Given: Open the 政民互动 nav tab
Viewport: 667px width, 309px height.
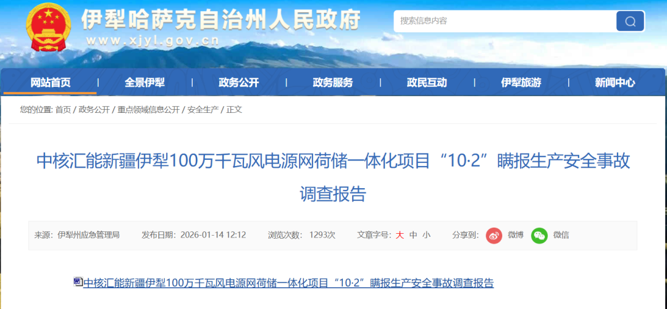Looking at the screenshot, I should (x=427, y=83).
